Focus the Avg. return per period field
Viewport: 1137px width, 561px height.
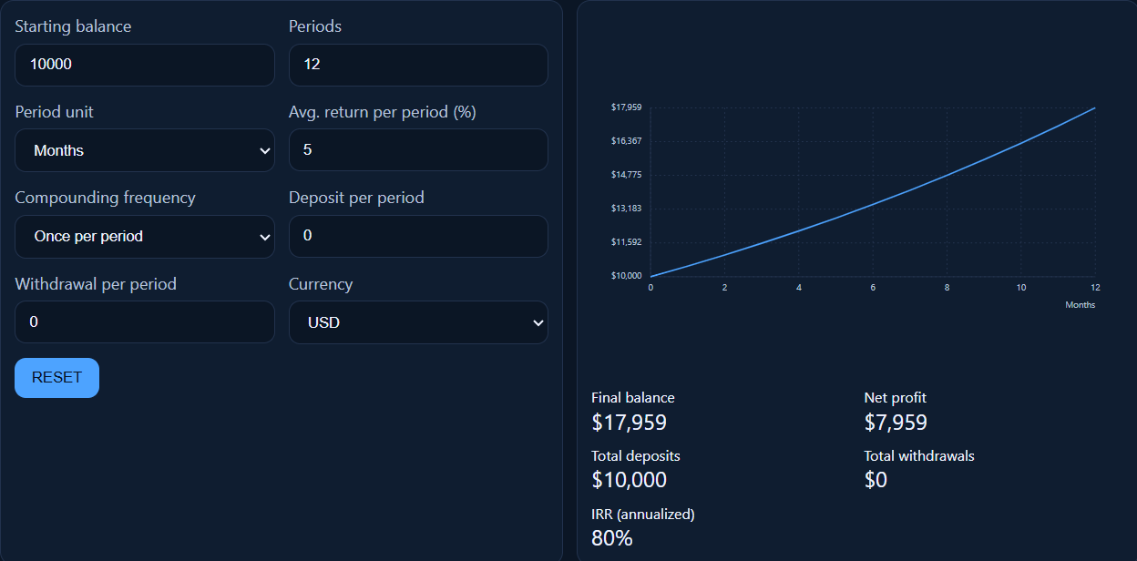417,149
